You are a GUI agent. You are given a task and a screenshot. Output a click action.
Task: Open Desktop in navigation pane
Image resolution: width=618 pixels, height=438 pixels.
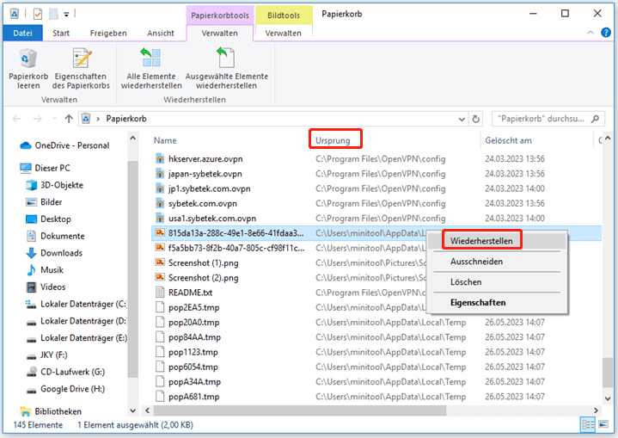pos(48,219)
